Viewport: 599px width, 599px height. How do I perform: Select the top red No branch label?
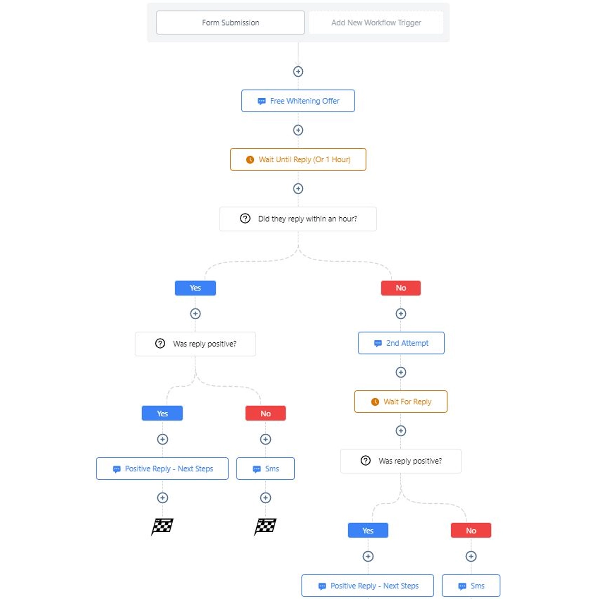pos(401,288)
